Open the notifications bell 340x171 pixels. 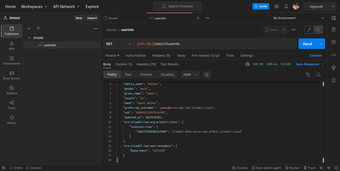coord(286,6)
